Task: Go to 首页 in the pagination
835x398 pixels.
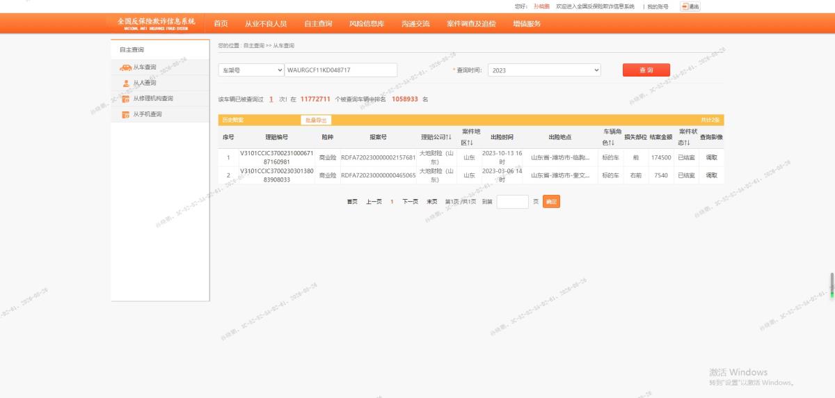Action: coord(352,202)
